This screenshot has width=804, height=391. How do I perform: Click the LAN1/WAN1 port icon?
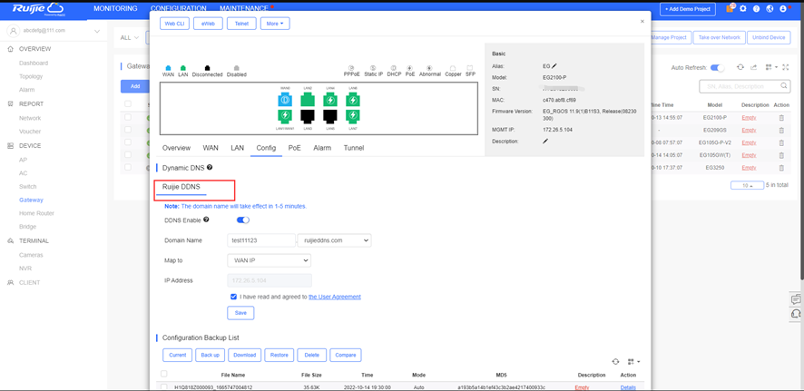tap(286, 116)
